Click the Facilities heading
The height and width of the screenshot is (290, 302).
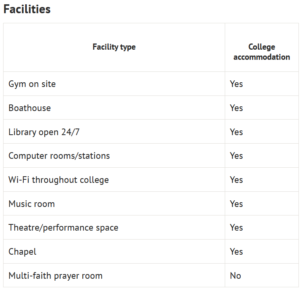(x=27, y=9)
